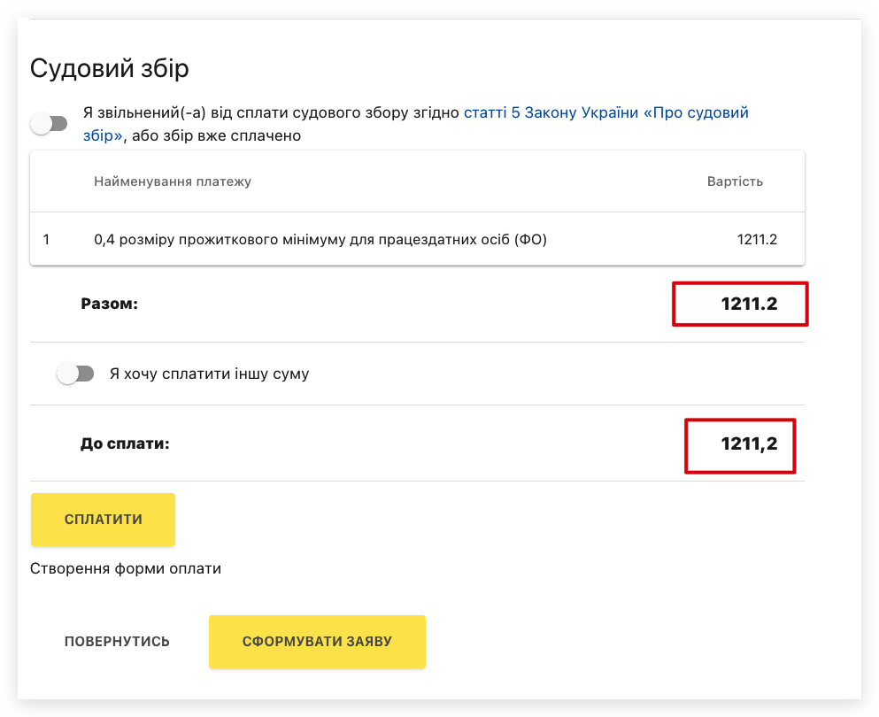Toggle the court fee exemption switch

pyautogui.click(x=49, y=124)
